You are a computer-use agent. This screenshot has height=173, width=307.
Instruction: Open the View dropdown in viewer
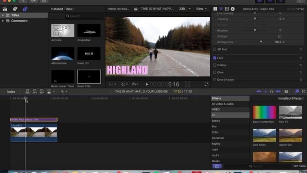(201, 9)
